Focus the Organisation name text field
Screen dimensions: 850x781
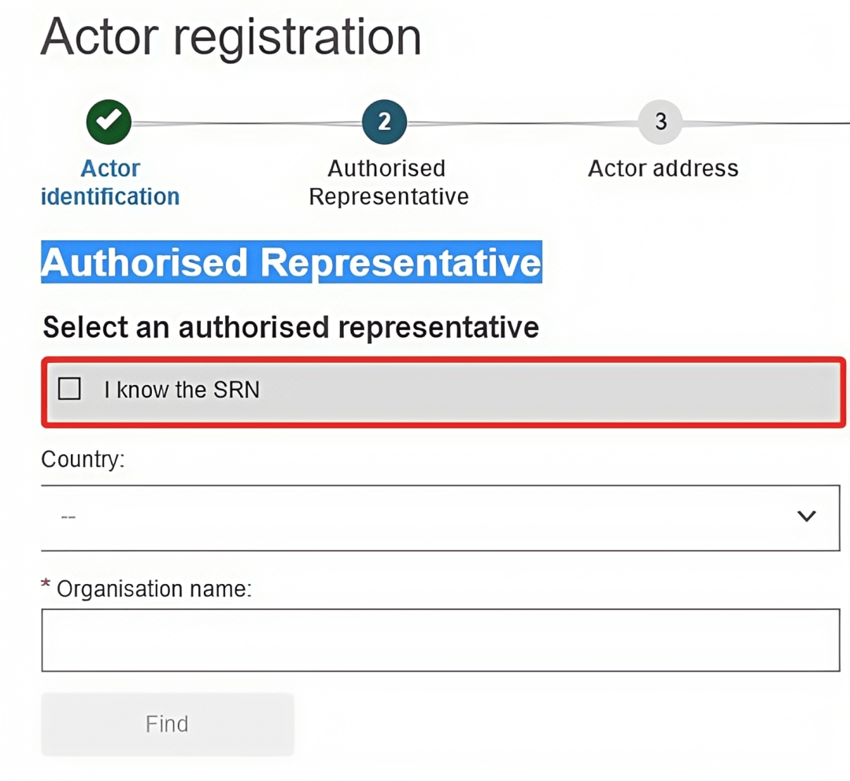(440, 639)
